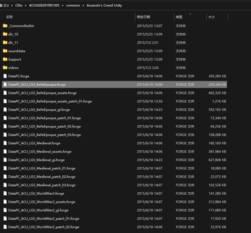Click file icon of DataPC_ACU_LGS_WorldWar2_patch_01.forge
The image size is (251, 233).
5,219
